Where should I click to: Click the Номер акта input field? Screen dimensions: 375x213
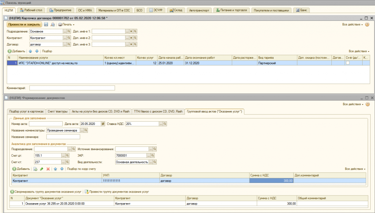(x=45, y=124)
